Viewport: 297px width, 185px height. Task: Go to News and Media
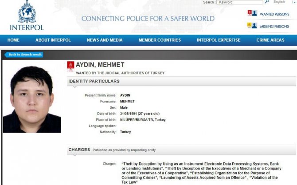pyautogui.click(x=105, y=40)
